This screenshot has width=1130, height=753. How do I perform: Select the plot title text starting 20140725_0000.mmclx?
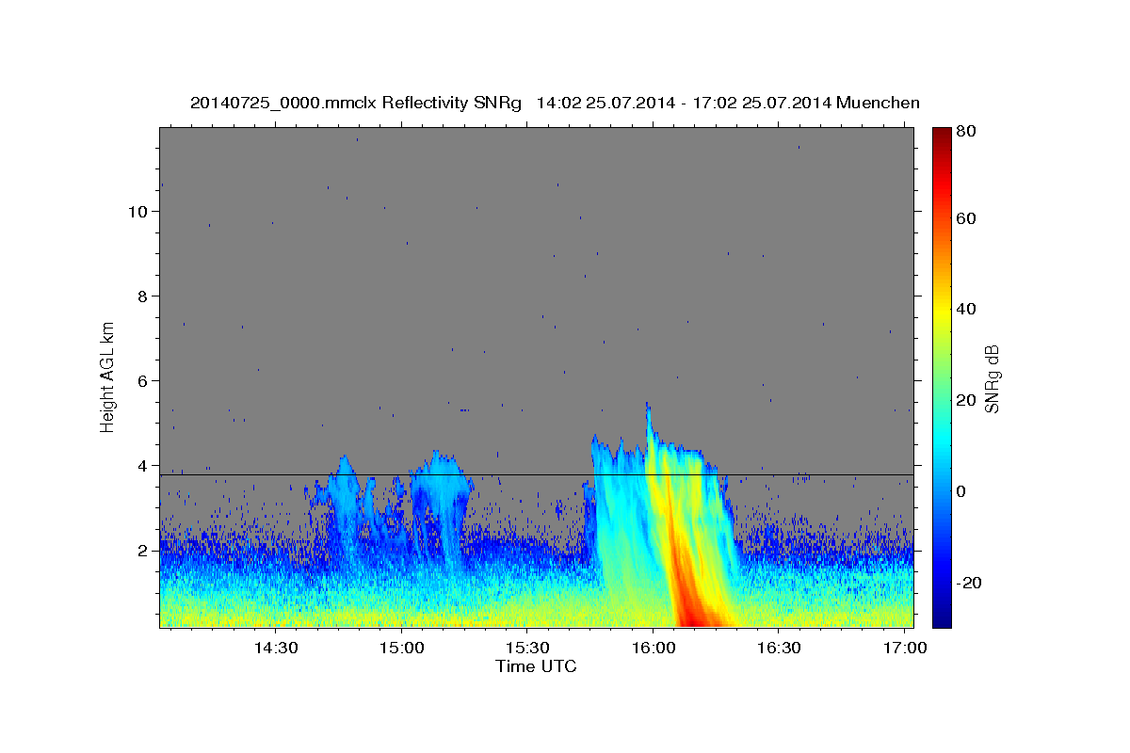555,103
